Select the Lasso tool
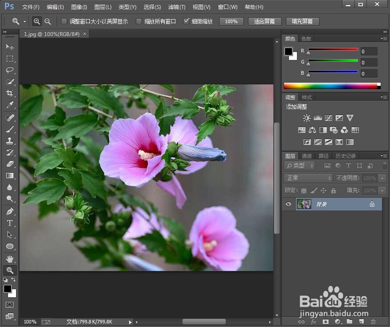The height and width of the screenshot is (327, 390). pyautogui.click(x=10, y=70)
